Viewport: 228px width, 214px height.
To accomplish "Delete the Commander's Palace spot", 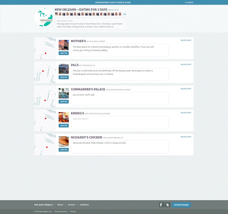I will 186,89.
